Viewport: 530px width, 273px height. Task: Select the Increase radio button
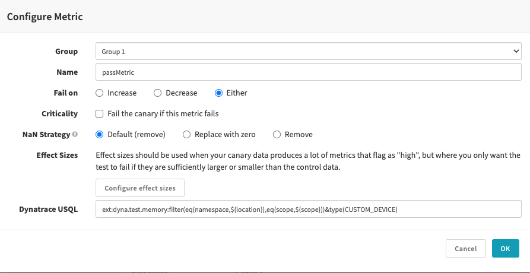coord(100,93)
